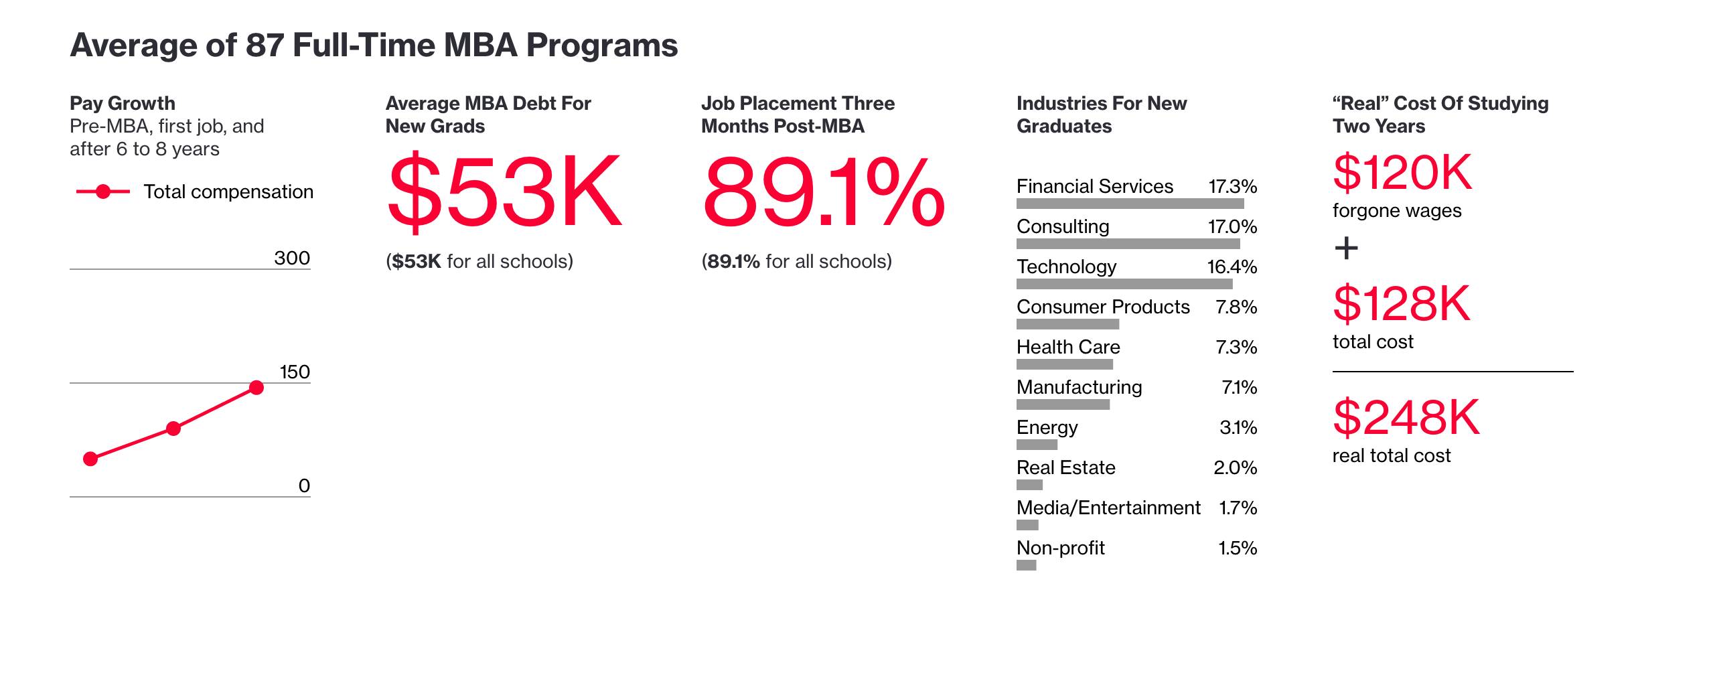The width and height of the screenshot is (1709, 679).
Task: Click the Non-profit 1.5% value
Action: [x=1237, y=548]
